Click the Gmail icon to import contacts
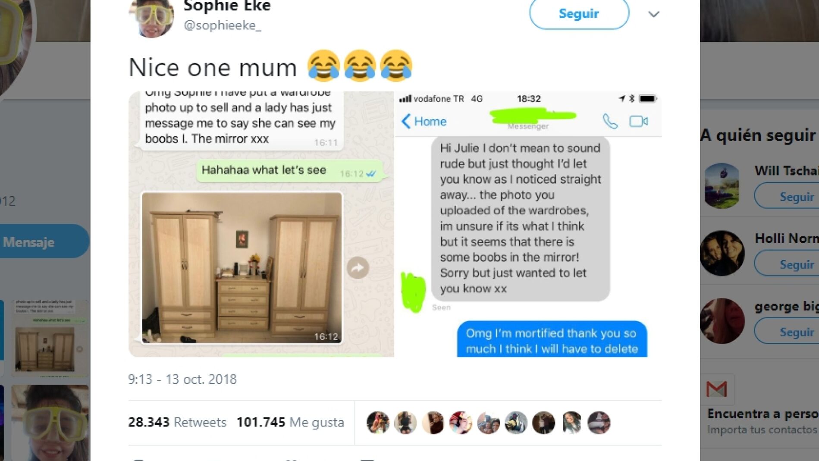The width and height of the screenshot is (819, 461). (717, 389)
